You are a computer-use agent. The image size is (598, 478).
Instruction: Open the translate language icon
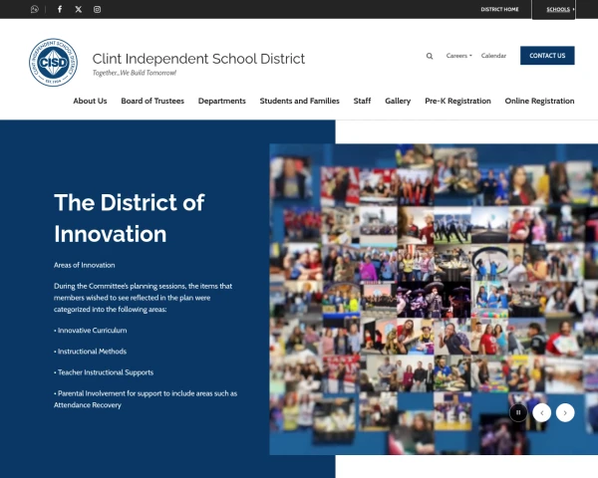(x=35, y=9)
